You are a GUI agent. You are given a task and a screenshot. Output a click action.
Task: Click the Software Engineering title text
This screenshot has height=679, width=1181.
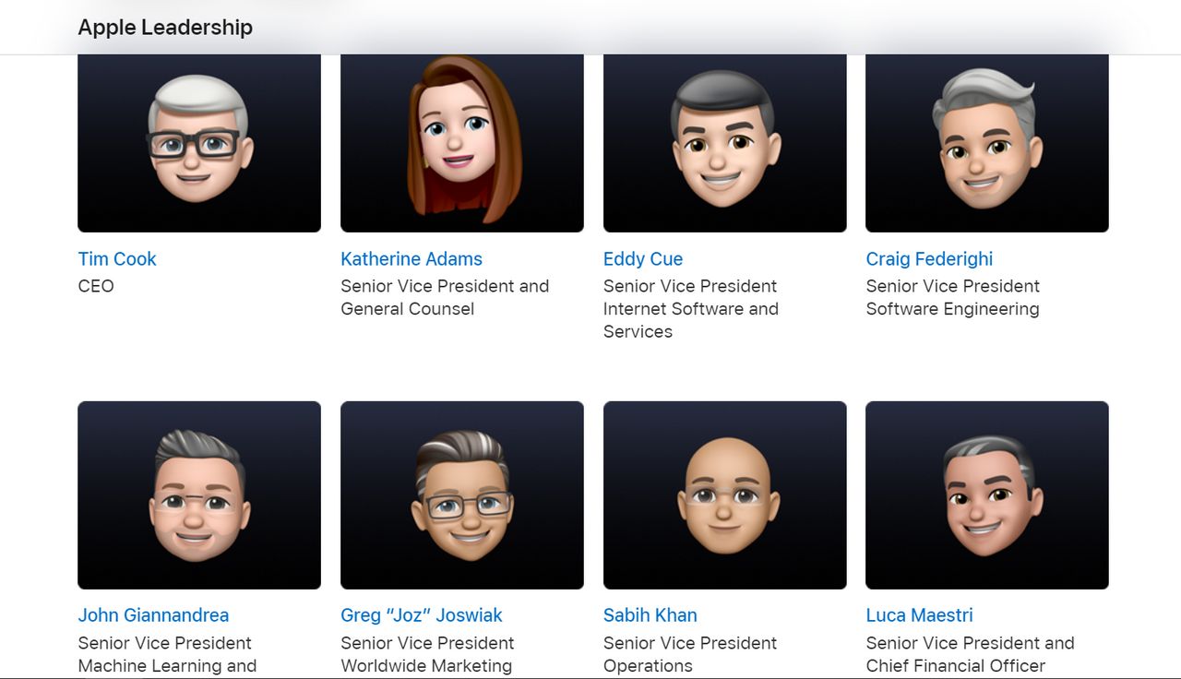[952, 309]
